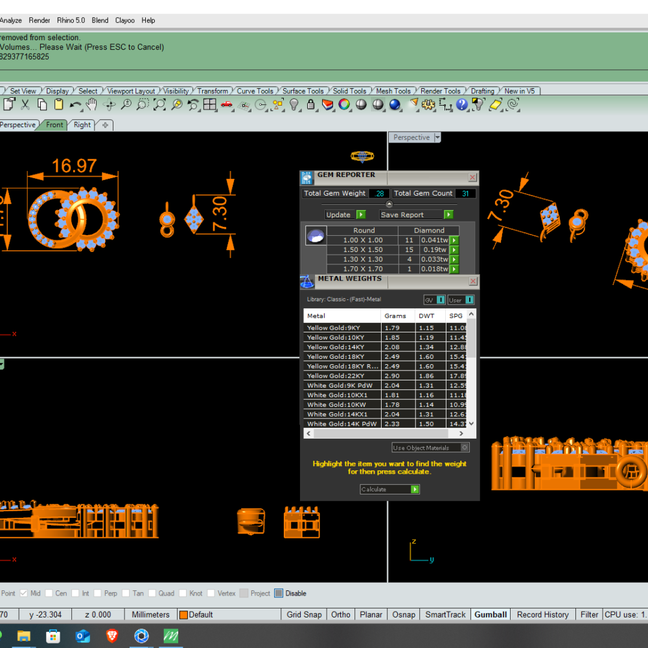Enable the Vertex osnap checkbox
Image resolution: width=648 pixels, height=648 pixels.
[x=211, y=593]
